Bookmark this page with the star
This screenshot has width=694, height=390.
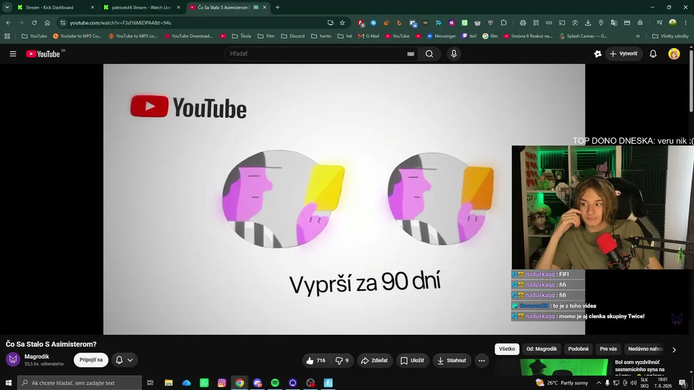click(x=342, y=23)
